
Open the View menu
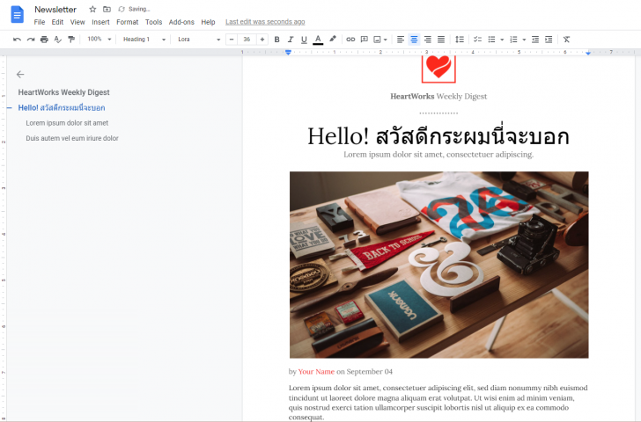point(77,22)
